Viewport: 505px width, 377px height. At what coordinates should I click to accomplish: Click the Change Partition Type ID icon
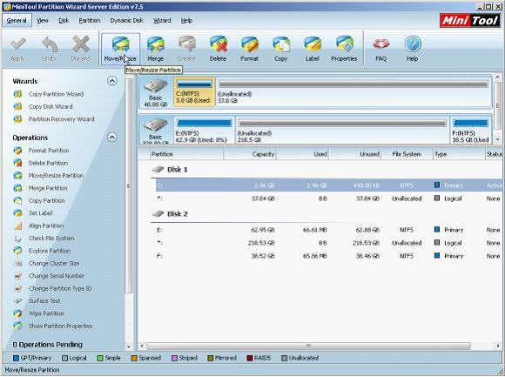pyautogui.click(x=17, y=288)
